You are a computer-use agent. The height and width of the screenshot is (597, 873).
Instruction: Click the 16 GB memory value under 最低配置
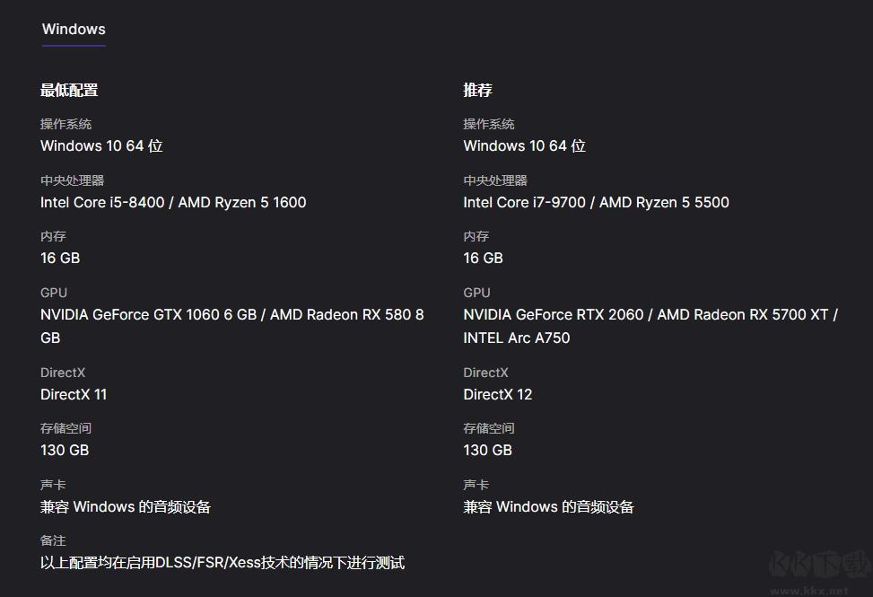[60, 258]
